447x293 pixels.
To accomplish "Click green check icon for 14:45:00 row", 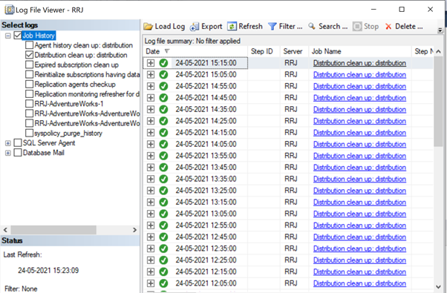I will tap(163, 98).
